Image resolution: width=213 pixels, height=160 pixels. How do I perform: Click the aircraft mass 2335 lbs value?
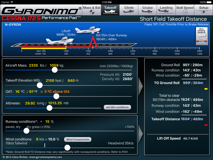(x=33, y=66)
